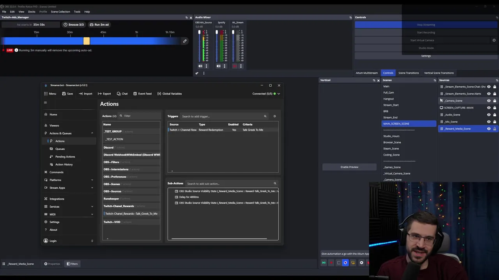The image size is (499, 280).
Task: Open white gear settings in Vertical toolbar
Action: 361,263
